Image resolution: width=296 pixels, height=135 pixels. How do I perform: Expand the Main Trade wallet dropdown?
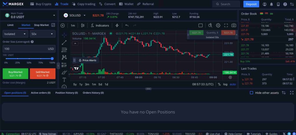tap(54, 15)
